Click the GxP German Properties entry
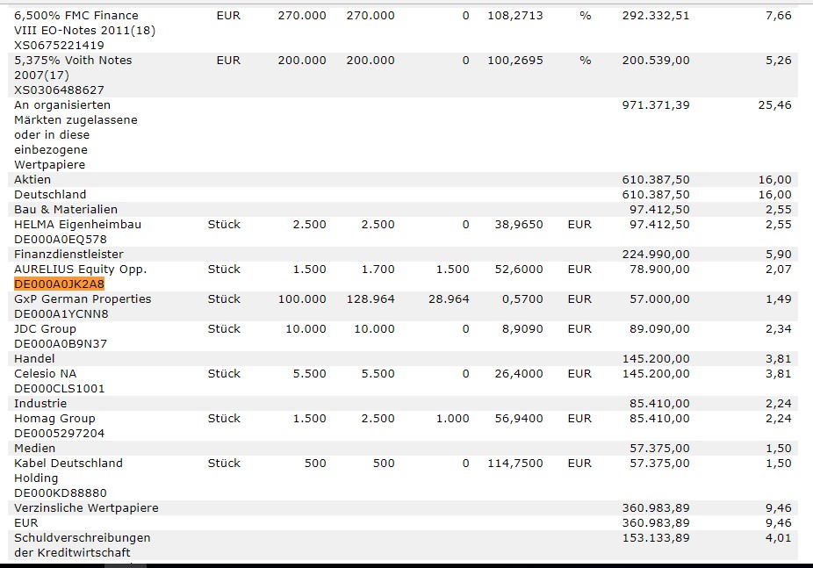 83,299
